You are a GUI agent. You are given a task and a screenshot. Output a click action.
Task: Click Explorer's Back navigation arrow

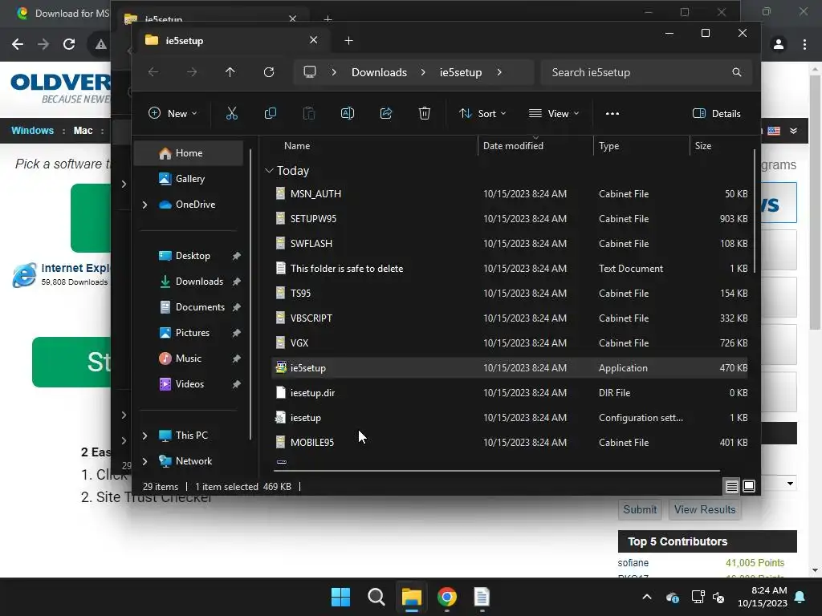153,72
